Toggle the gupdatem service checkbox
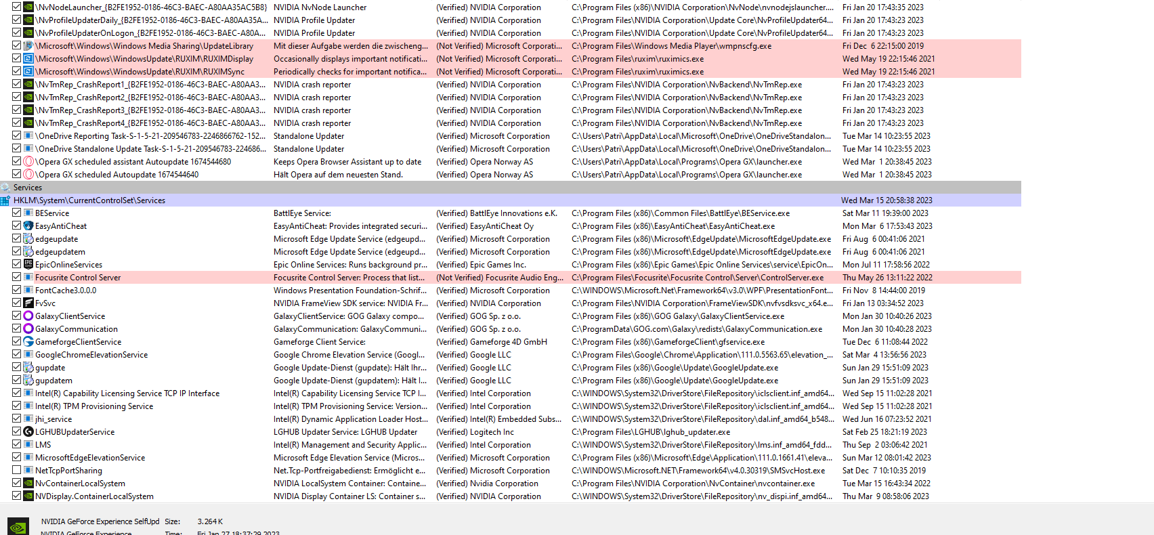This screenshot has height=535, width=1154. tap(16, 380)
